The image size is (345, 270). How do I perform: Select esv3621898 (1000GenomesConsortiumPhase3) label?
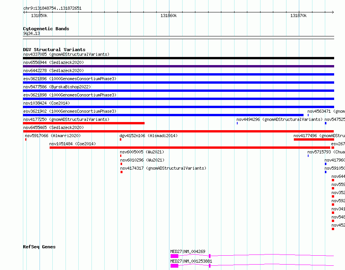(x=70, y=95)
